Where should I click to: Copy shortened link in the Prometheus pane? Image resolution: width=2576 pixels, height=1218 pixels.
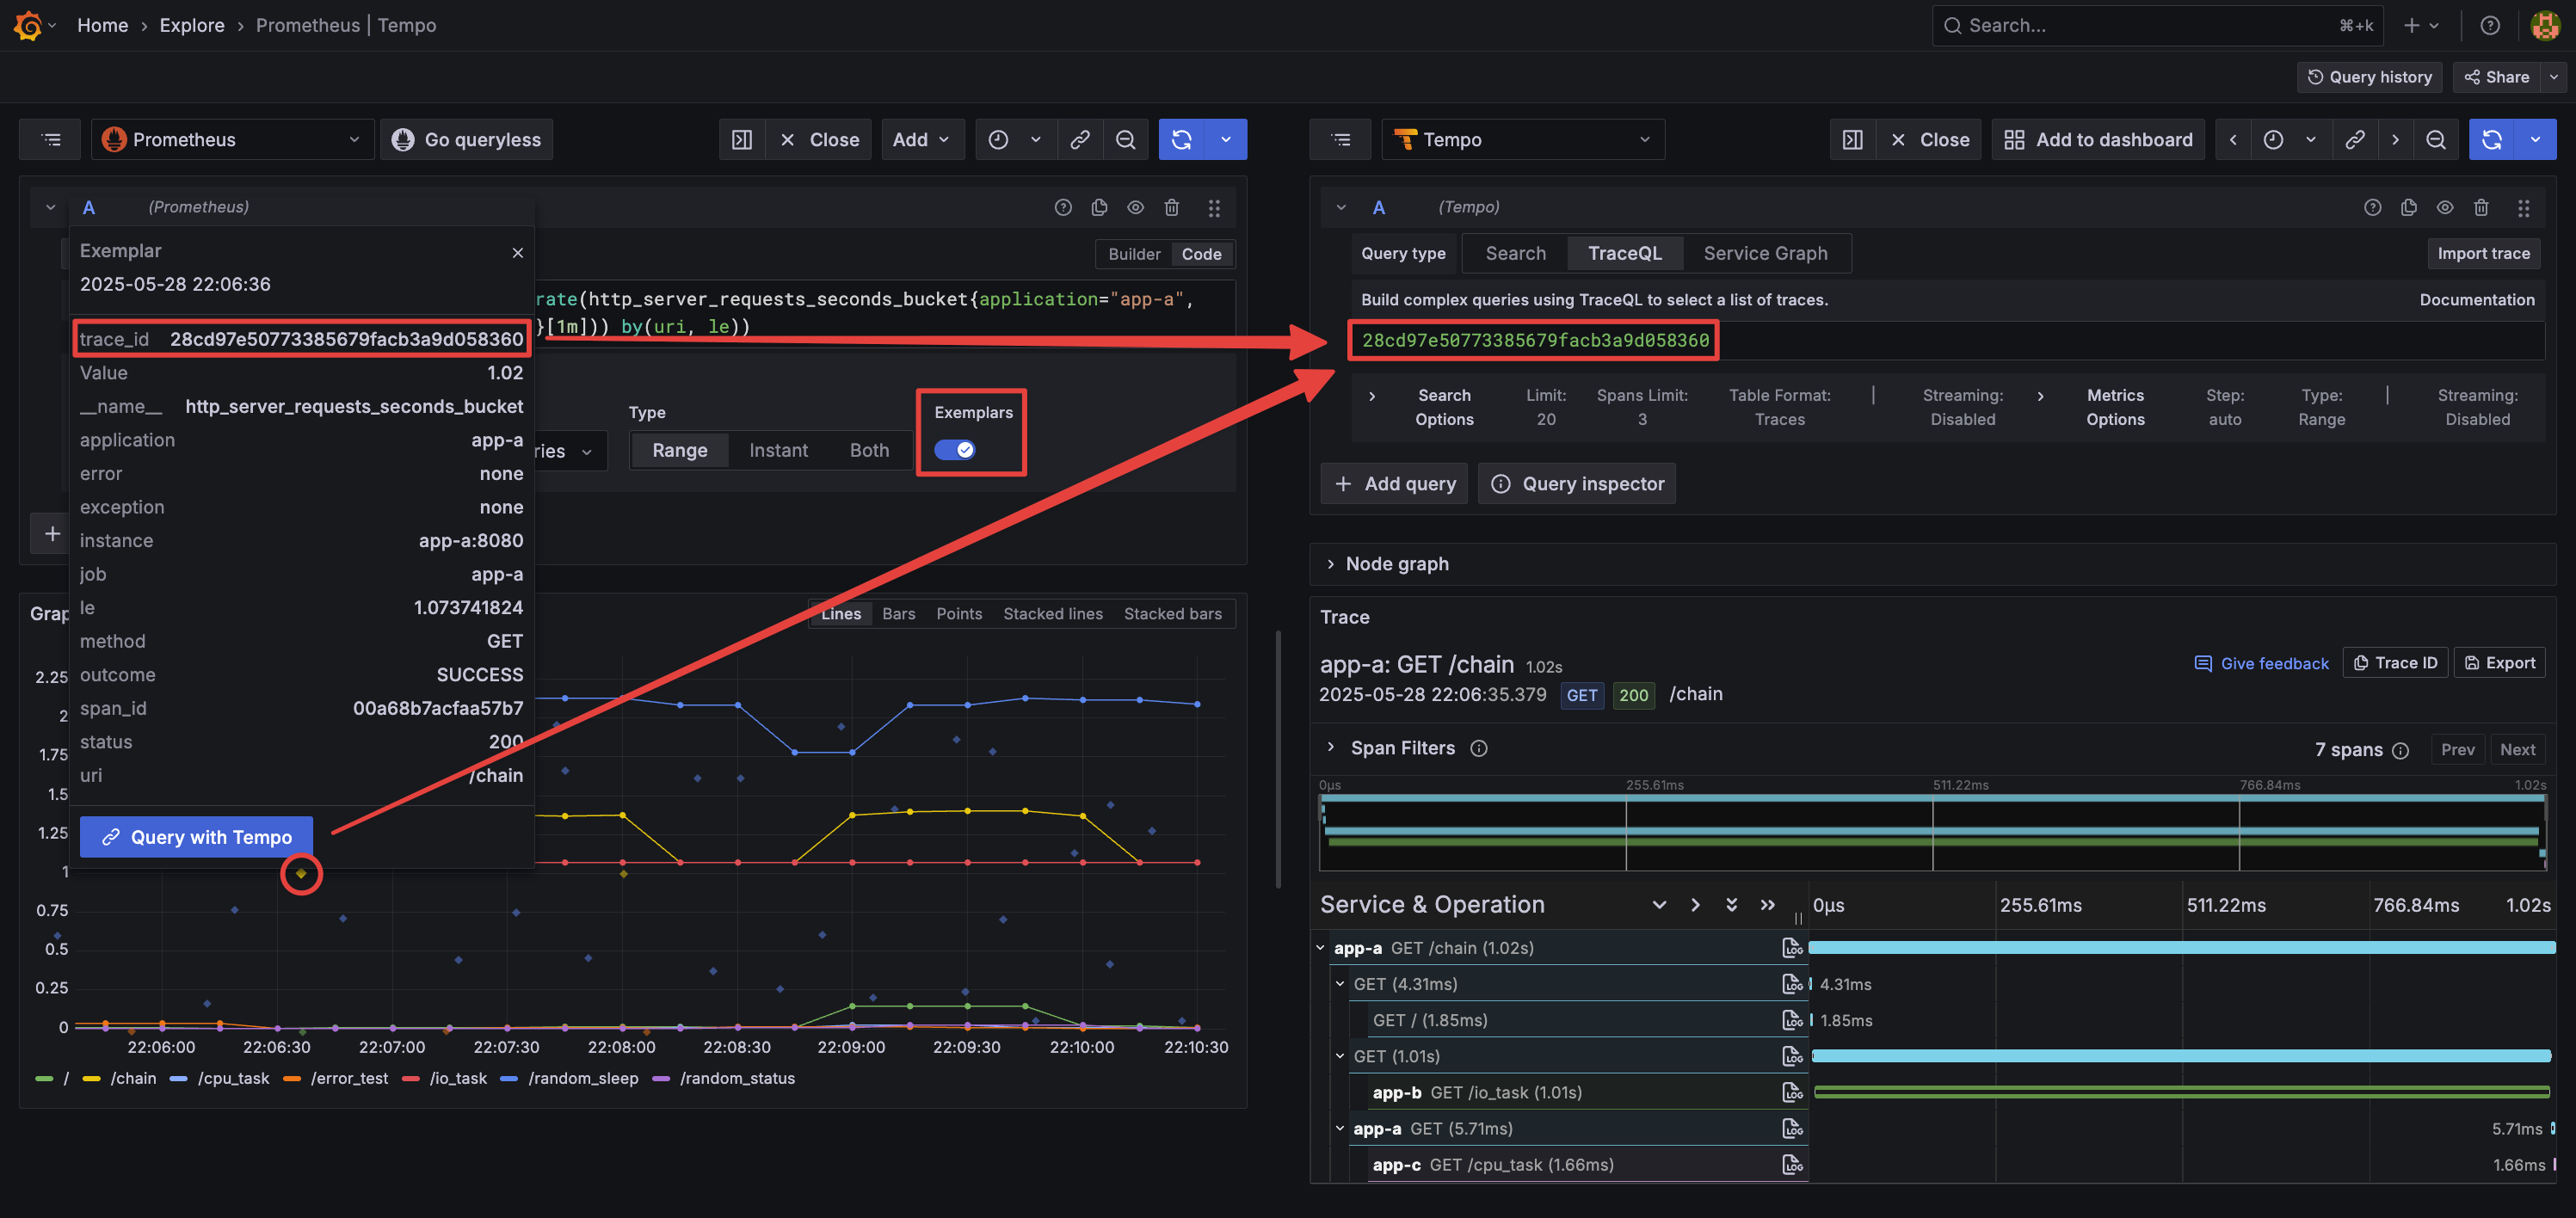click(x=1080, y=140)
